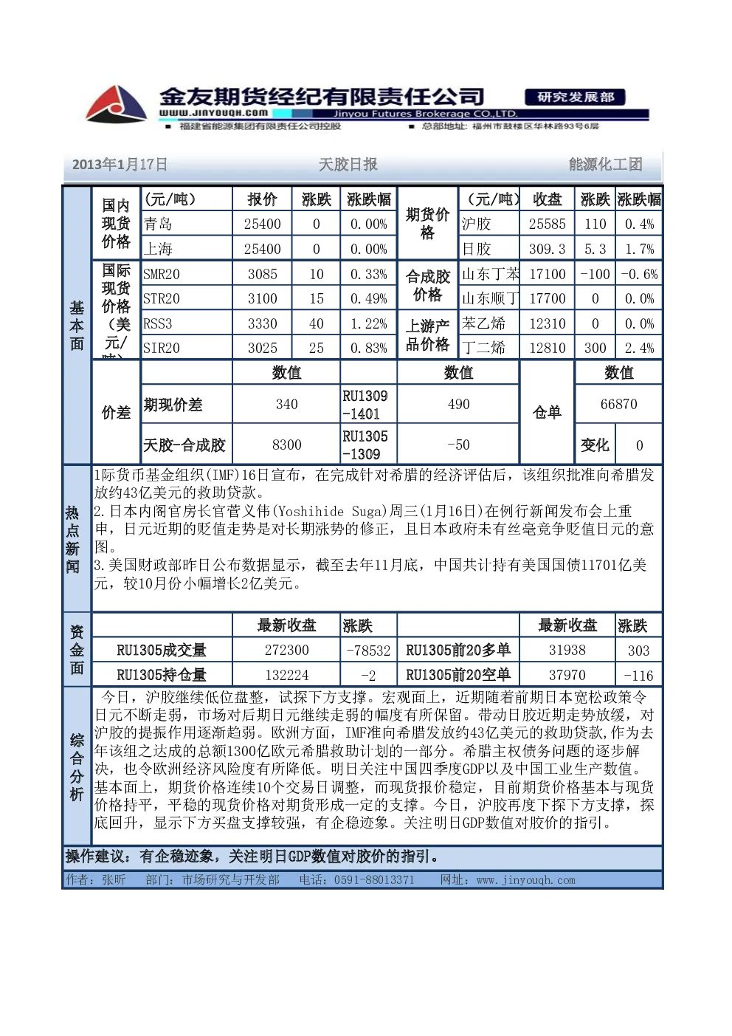This screenshot has height=1036, width=732.
Task: Select the 丁二烯 price 12810 cell
Action: pyautogui.click(x=547, y=348)
